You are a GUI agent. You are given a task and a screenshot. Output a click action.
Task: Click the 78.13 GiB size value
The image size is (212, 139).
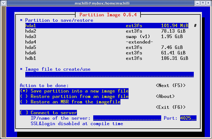point(173,31)
